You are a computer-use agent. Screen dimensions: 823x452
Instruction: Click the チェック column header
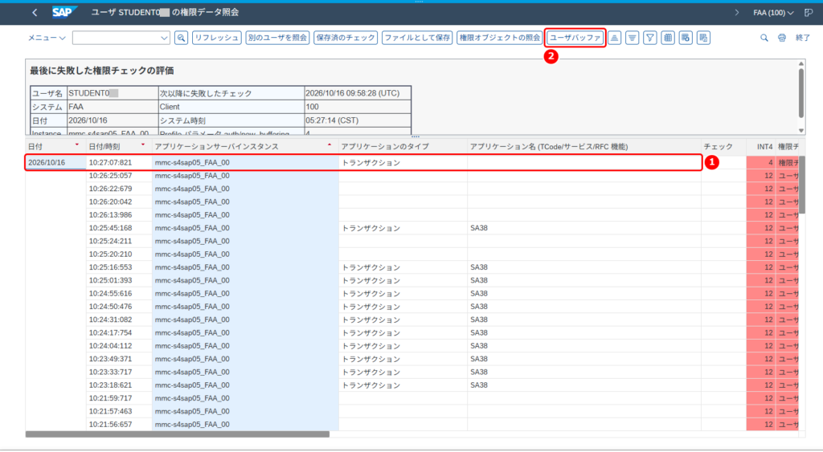(x=723, y=147)
